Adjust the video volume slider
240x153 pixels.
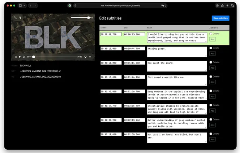tap(80, 18)
